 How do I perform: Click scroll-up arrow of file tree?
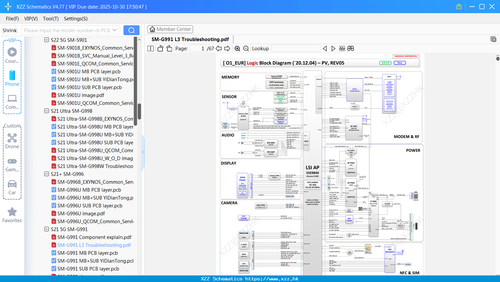click(x=139, y=39)
